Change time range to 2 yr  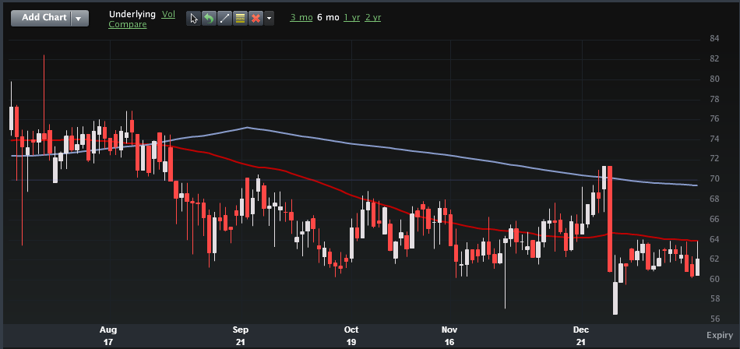373,17
